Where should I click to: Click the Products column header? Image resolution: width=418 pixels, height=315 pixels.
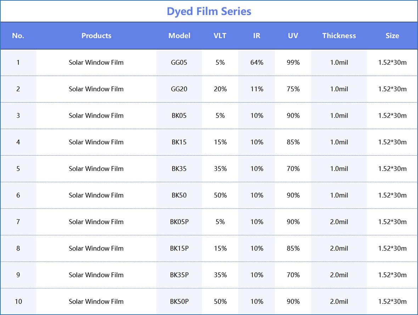point(96,36)
